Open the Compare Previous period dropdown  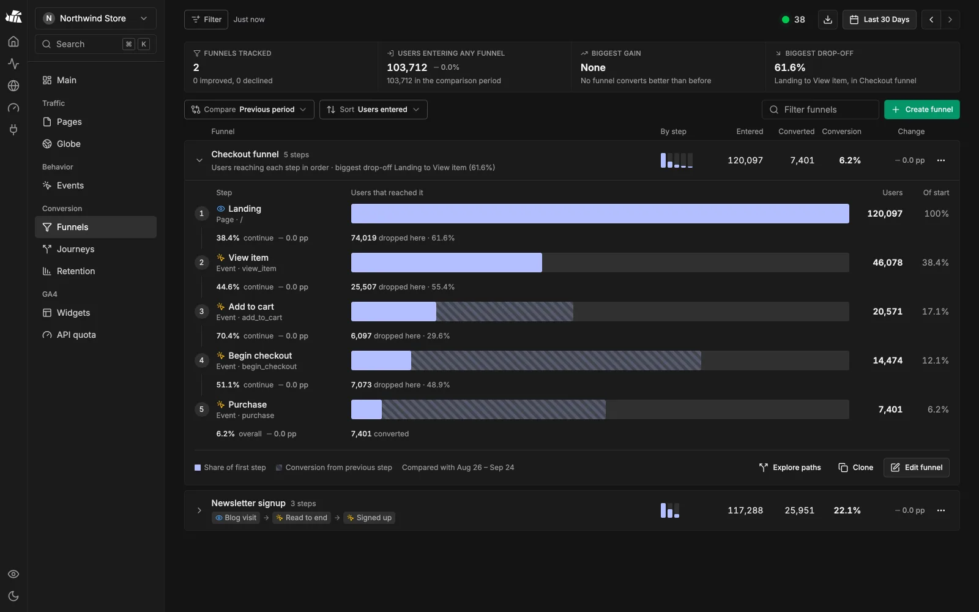249,110
